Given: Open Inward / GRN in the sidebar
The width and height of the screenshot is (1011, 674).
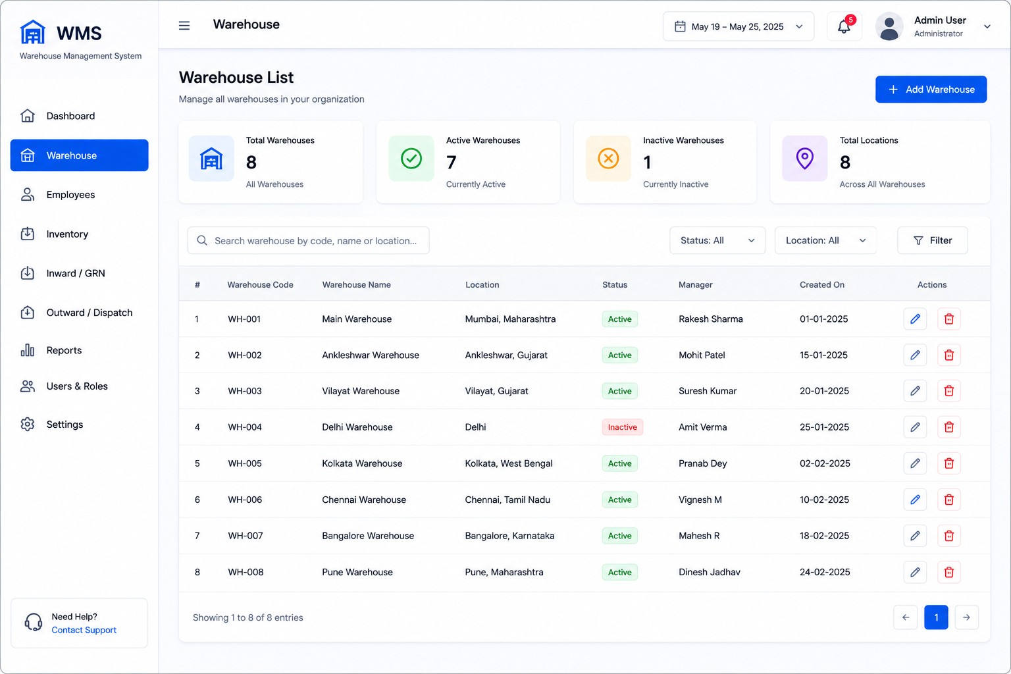Looking at the screenshot, I should 79,273.
